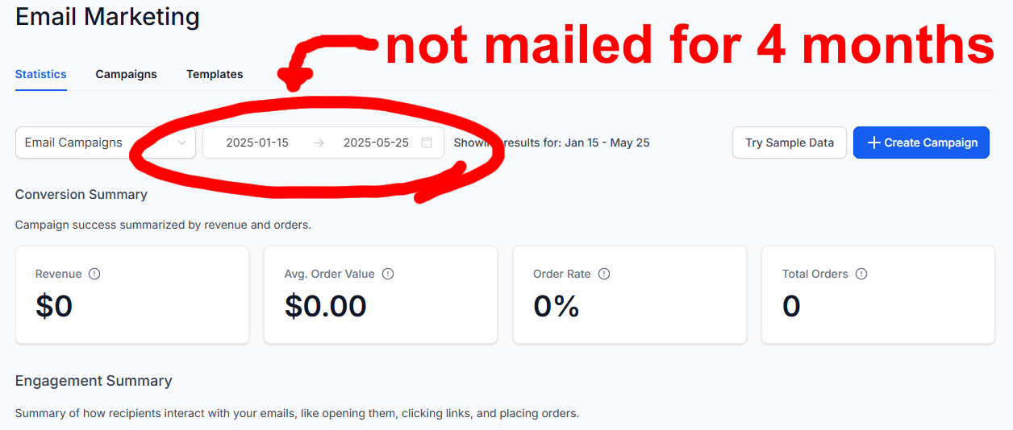Click the Order Rate 0% card
This screenshot has height=430, width=1013.
[x=629, y=295]
